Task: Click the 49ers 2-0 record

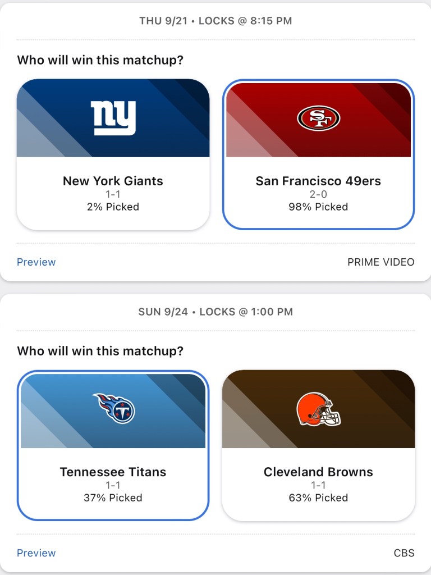Action: [x=318, y=194]
